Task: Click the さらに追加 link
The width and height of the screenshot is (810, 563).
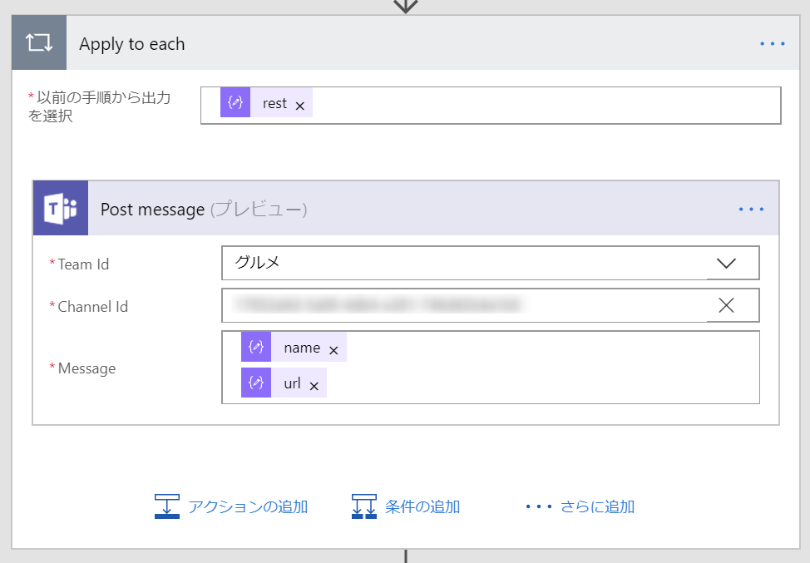Action: coord(597,506)
